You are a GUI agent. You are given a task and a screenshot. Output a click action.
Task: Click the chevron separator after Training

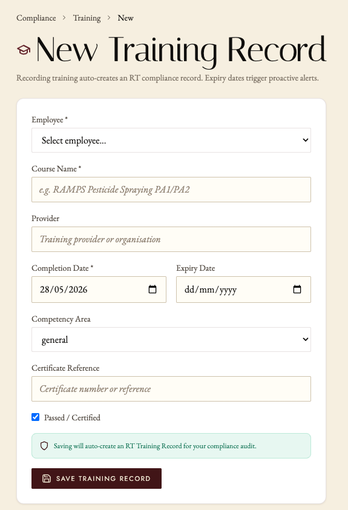109,18
